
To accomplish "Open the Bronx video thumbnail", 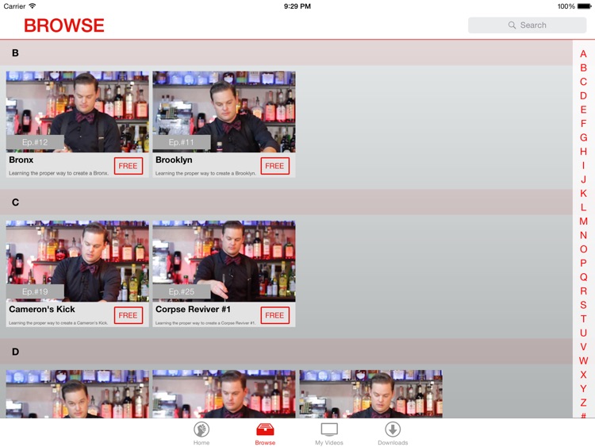I will 78,112.
